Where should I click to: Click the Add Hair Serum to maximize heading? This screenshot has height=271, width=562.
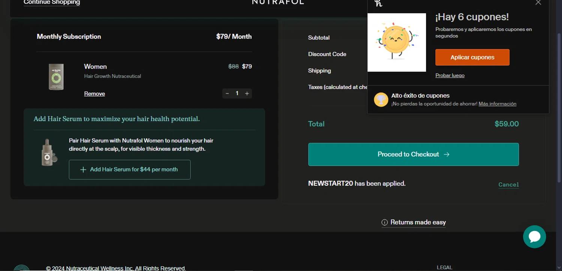(x=117, y=119)
